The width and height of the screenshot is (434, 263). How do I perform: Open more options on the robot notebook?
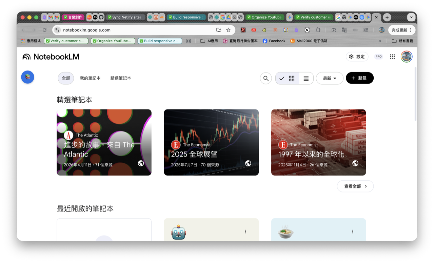click(245, 231)
